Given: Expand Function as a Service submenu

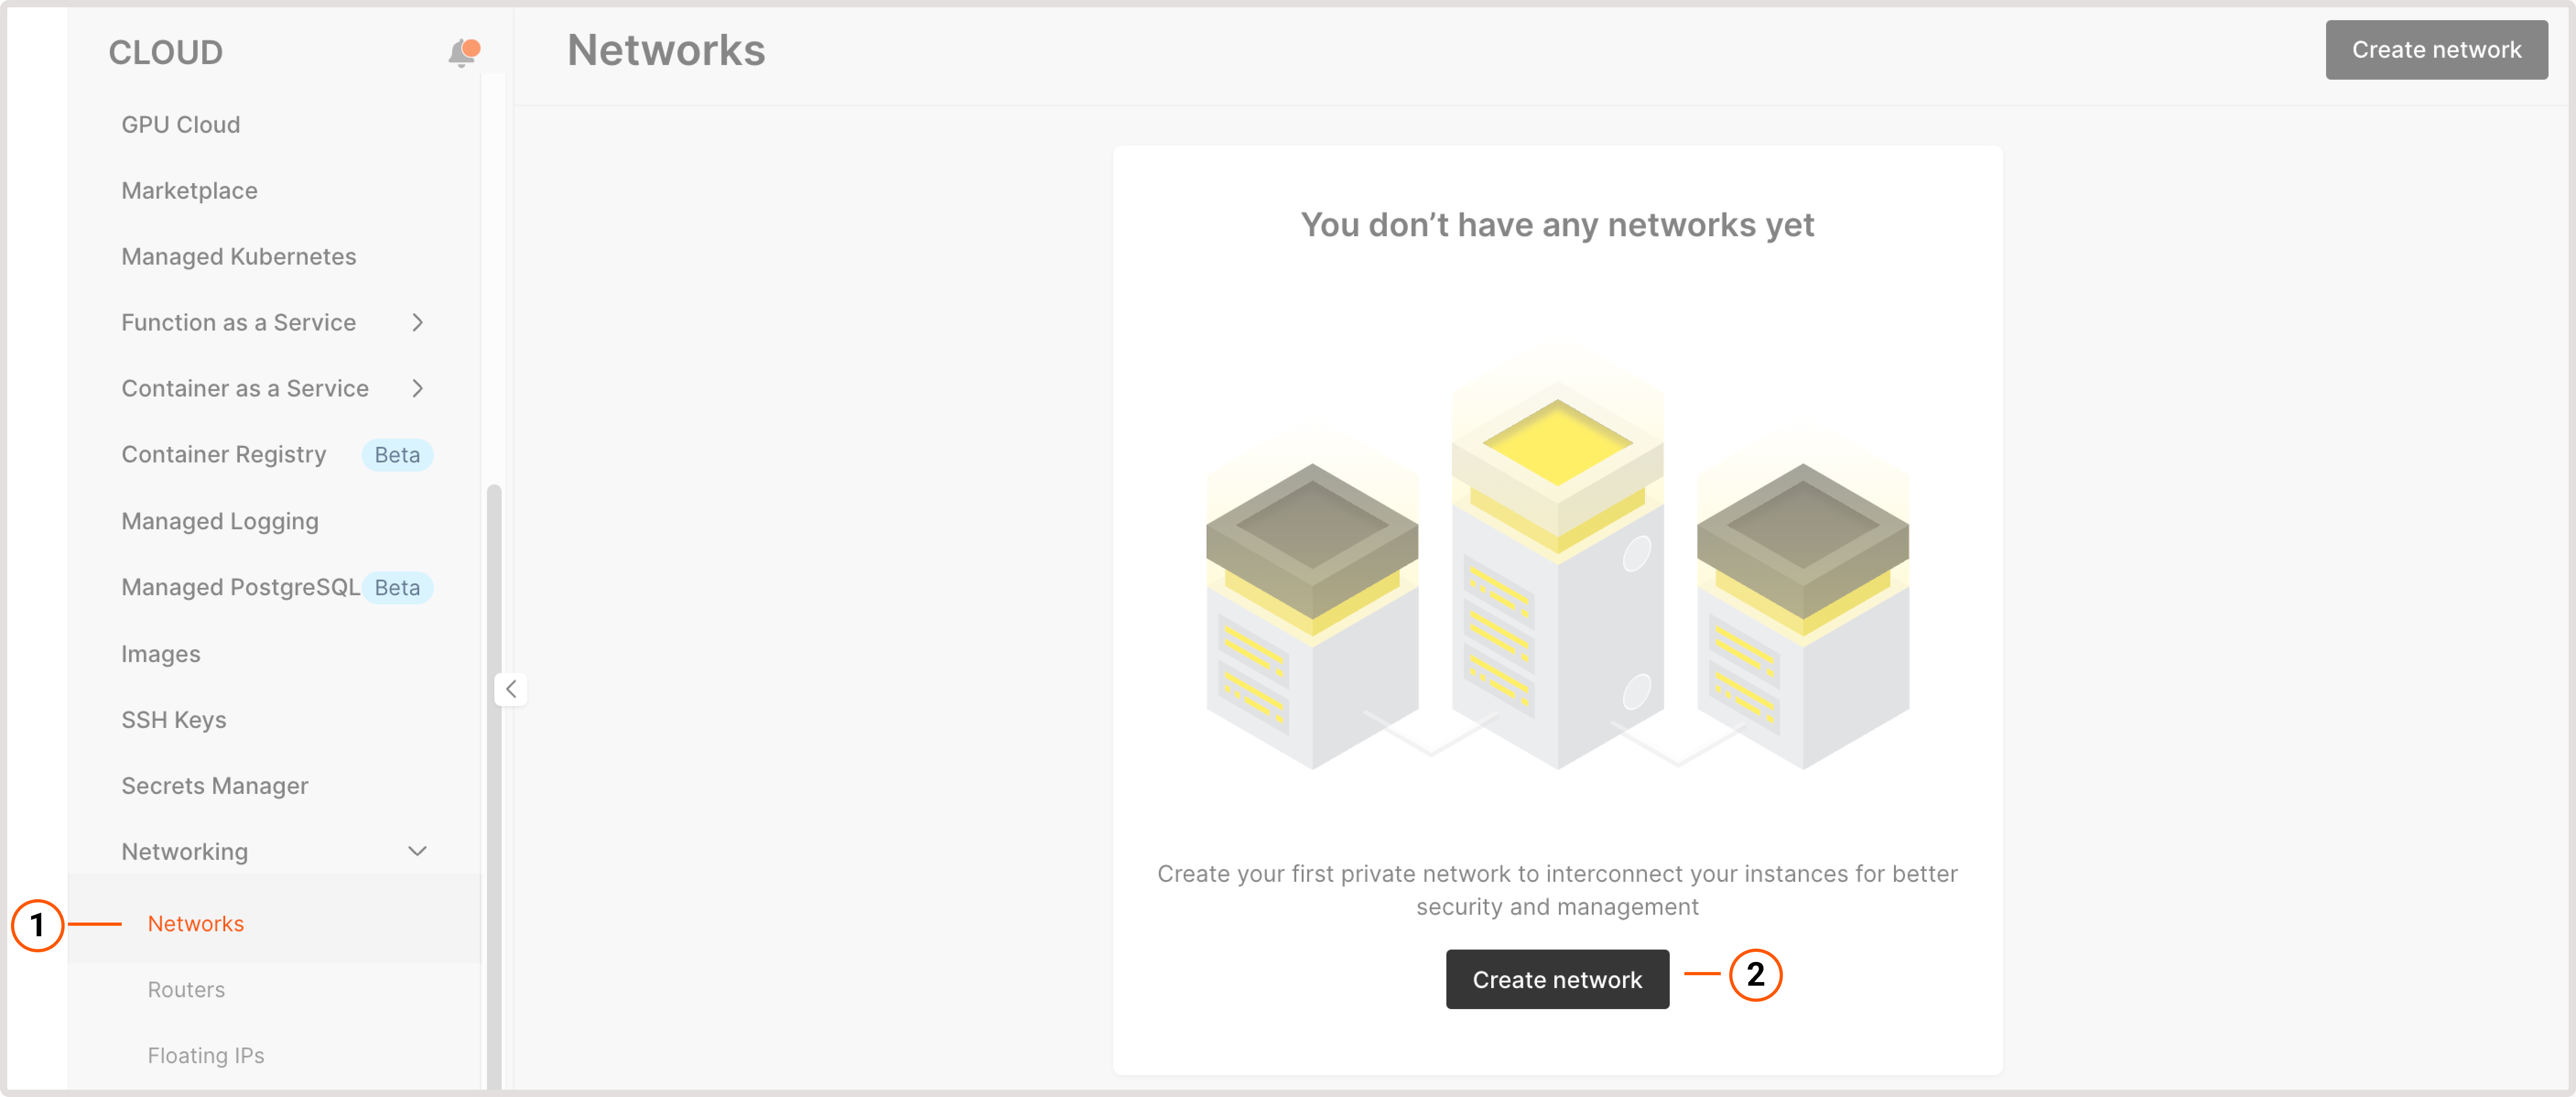Looking at the screenshot, I should [x=419, y=322].
